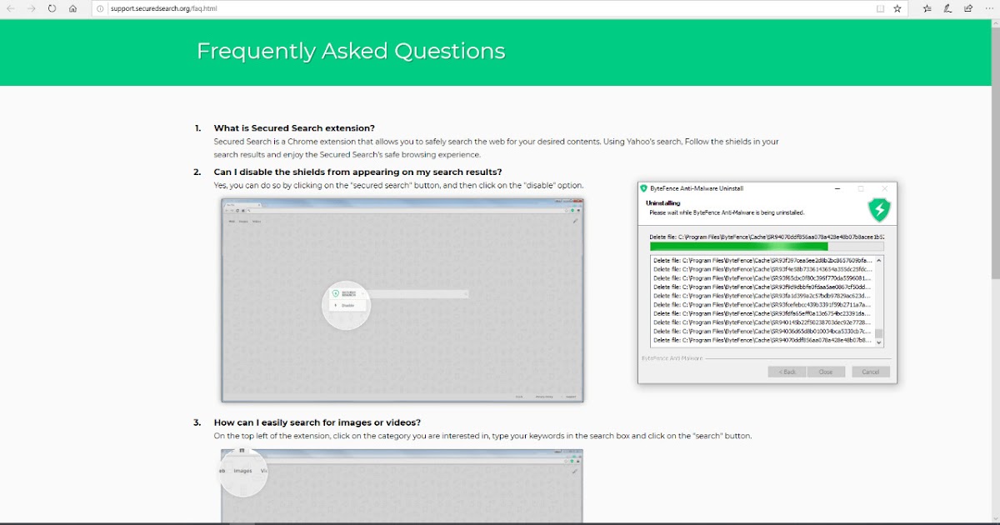The image size is (1000, 525).
Task: Click the 'Frequently Asked Questions' heading
Action: (351, 52)
